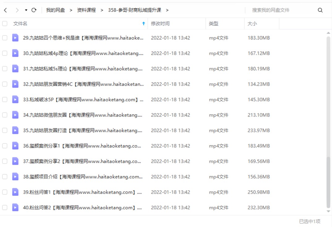Check the box for 32.九姑姑朋友圈营销4C
The height and width of the screenshot is (227, 332).
click(x=5, y=84)
